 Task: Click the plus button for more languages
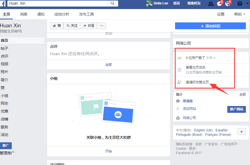(242, 132)
